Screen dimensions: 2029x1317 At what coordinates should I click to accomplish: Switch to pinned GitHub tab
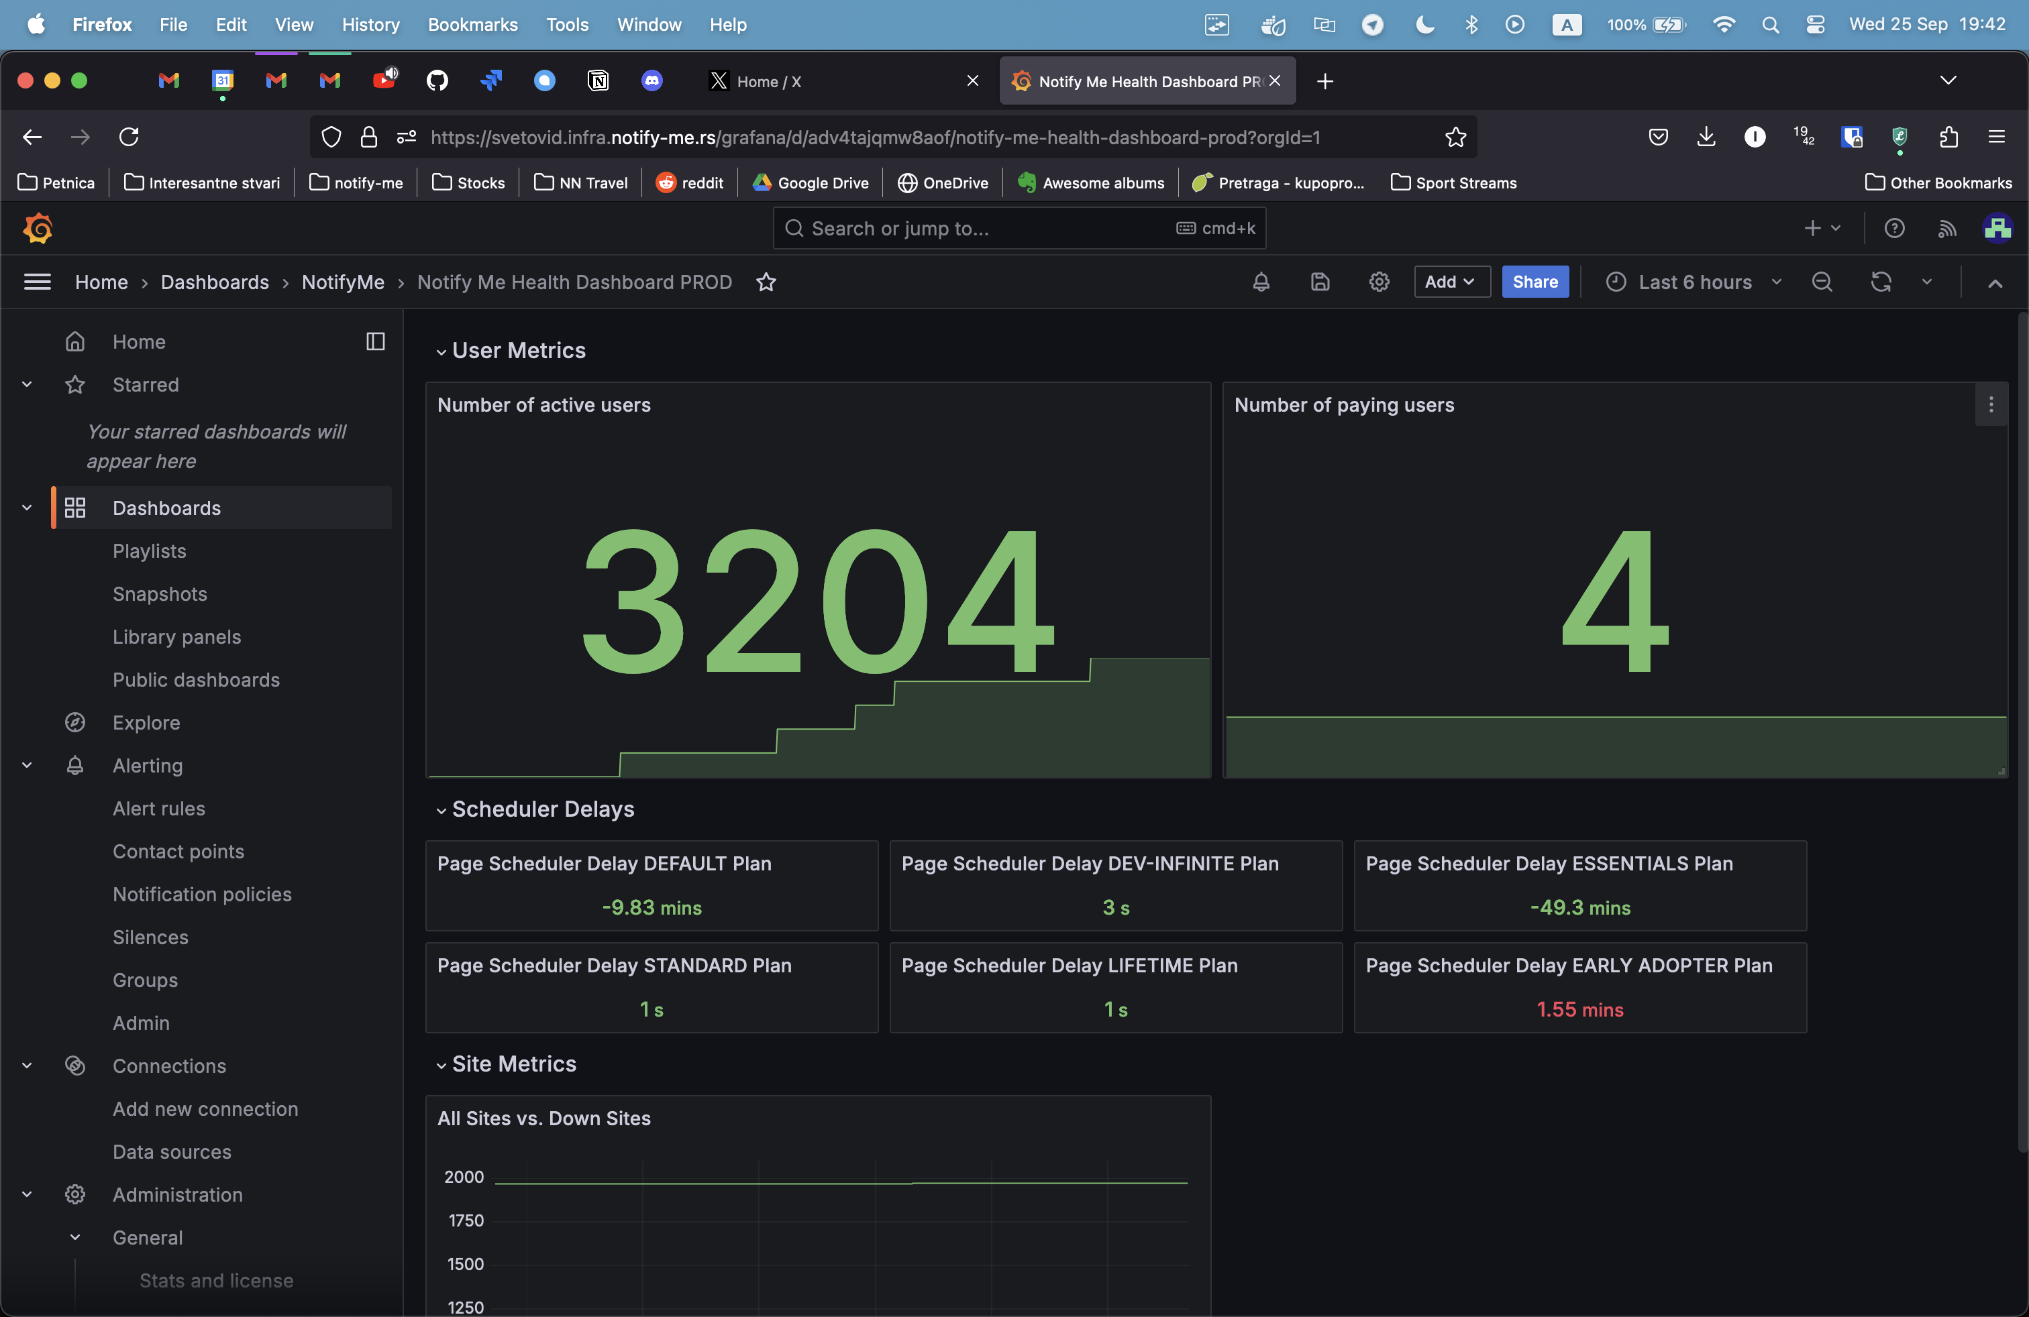[437, 81]
